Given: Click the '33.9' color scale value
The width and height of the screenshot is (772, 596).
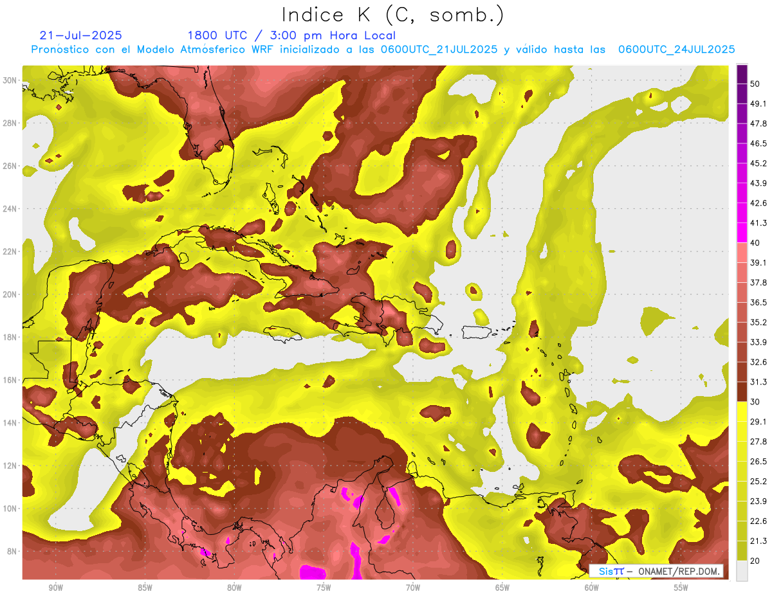Looking at the screenshot, I should [x=758, y=342].
